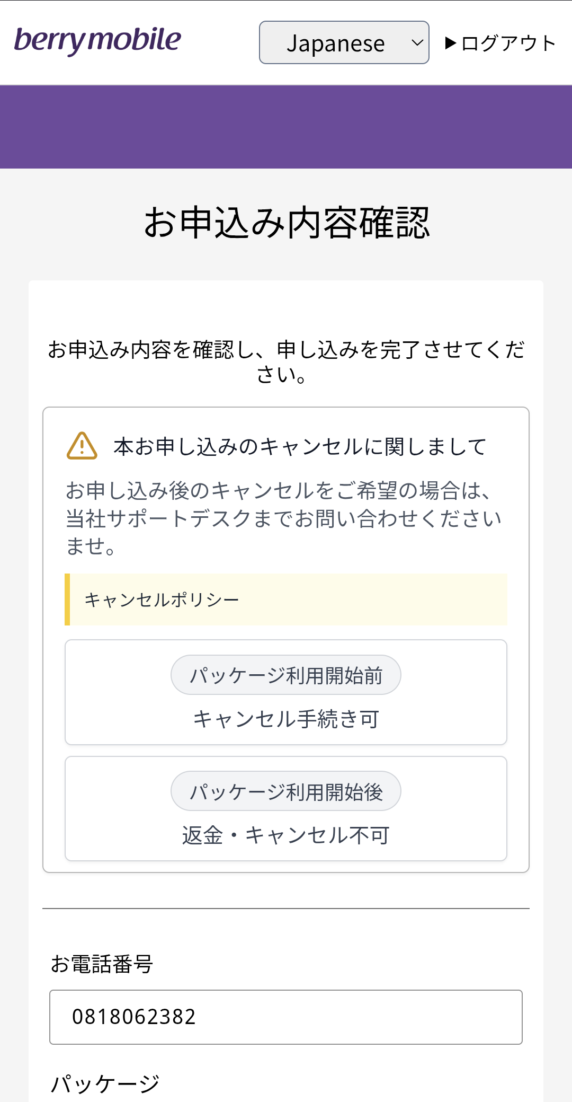This screenshot has width=572, height=1102.
Task: Click the お申込み内容確認 page heading
Action: [x=286, y=223]
